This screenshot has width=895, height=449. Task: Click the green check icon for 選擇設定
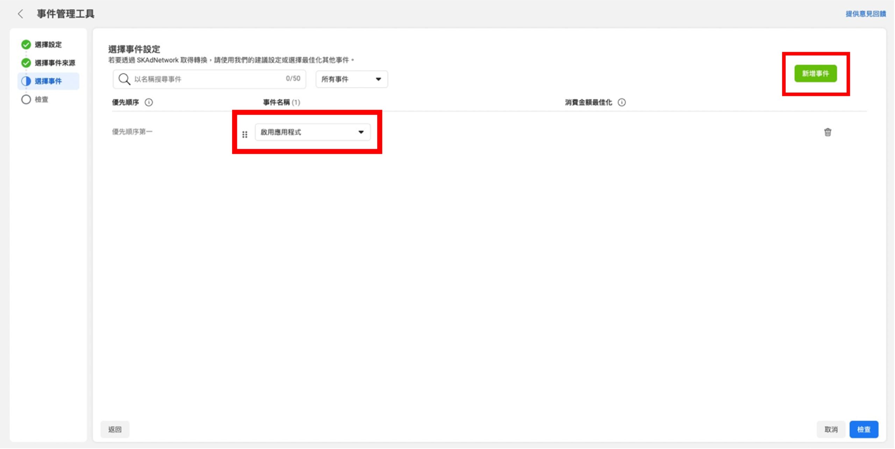(26, 45)
